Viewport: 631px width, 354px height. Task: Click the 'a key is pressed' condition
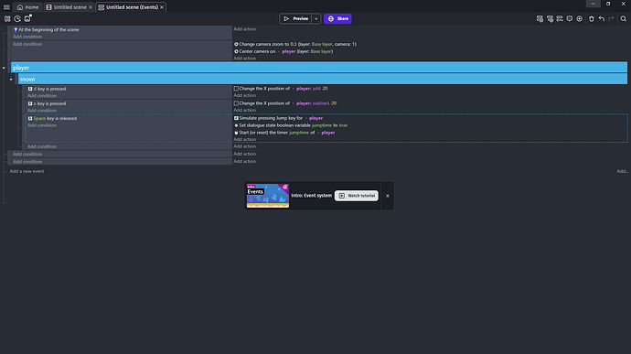[x=47, y=103]
